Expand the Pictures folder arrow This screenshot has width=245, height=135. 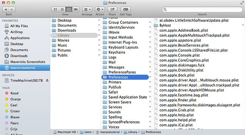point(99,50)
